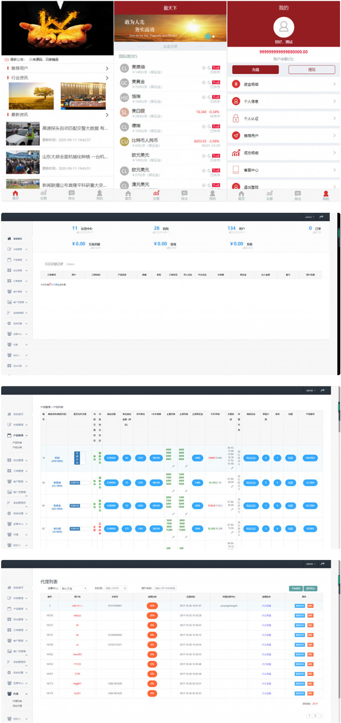Tap the red 交易 icon in the 盈天下 screen's bottom bar
The width and height of the screenshot is (341, 723).
pyautogui.click(x=156, y=194)
